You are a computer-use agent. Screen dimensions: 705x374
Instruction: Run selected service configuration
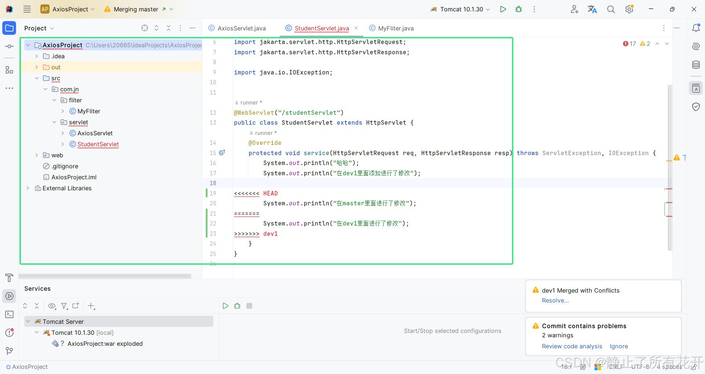tap(225, 306)
